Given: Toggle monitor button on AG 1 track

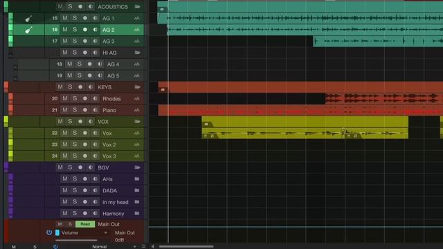Looking at the screenshot, I should point(96,19).
